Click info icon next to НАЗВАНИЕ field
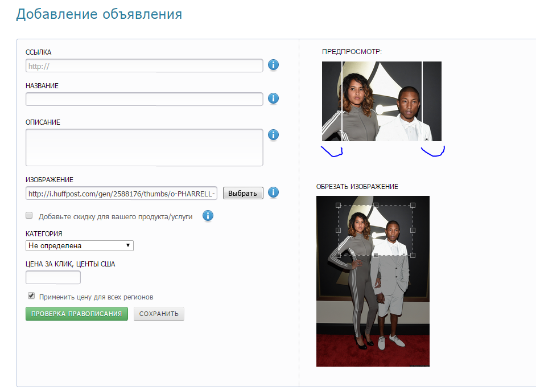 (x=273, y=98)
